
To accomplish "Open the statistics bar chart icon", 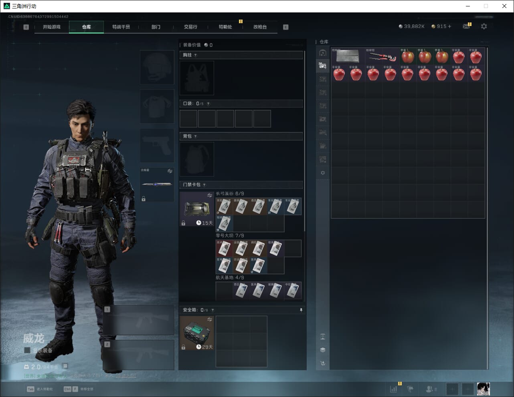I will [394, 389].
